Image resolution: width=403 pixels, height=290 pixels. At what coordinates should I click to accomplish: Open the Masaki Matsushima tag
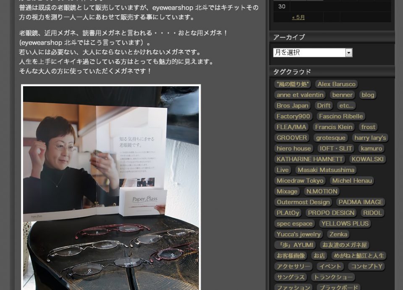coord(326,170)
